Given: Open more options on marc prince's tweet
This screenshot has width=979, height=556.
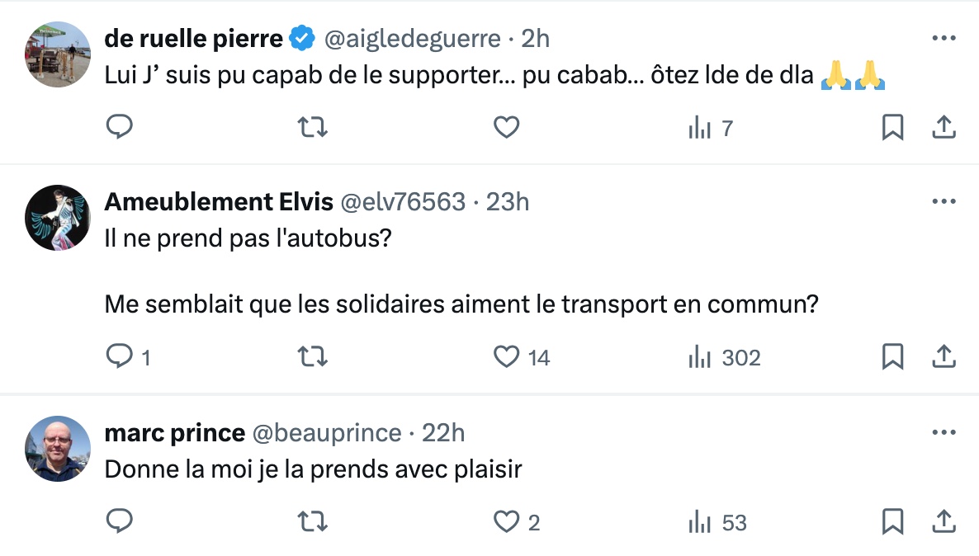Looking at the screenshot, I should pos(944,431).
